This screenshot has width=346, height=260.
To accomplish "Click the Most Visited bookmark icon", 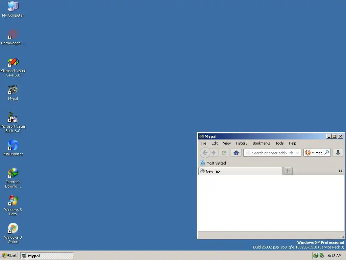I will coord(202,163).
